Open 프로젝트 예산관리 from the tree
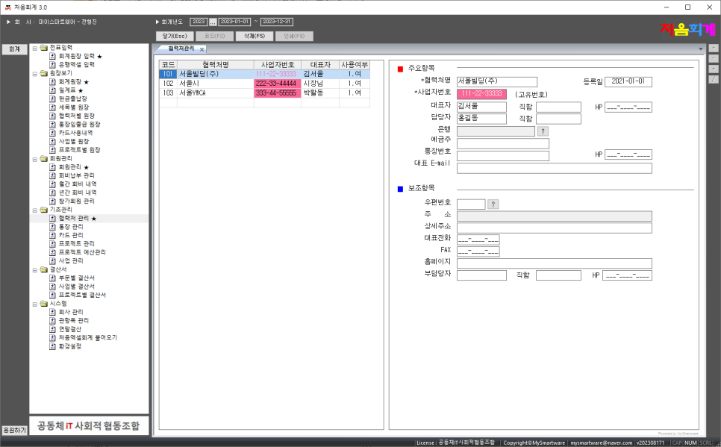Image resolution: width=721 pixels, height=447 pixels. click(x=81, y=252)
